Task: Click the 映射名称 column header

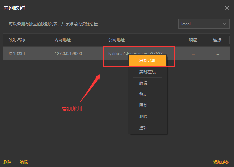Action: click(17, 40)
